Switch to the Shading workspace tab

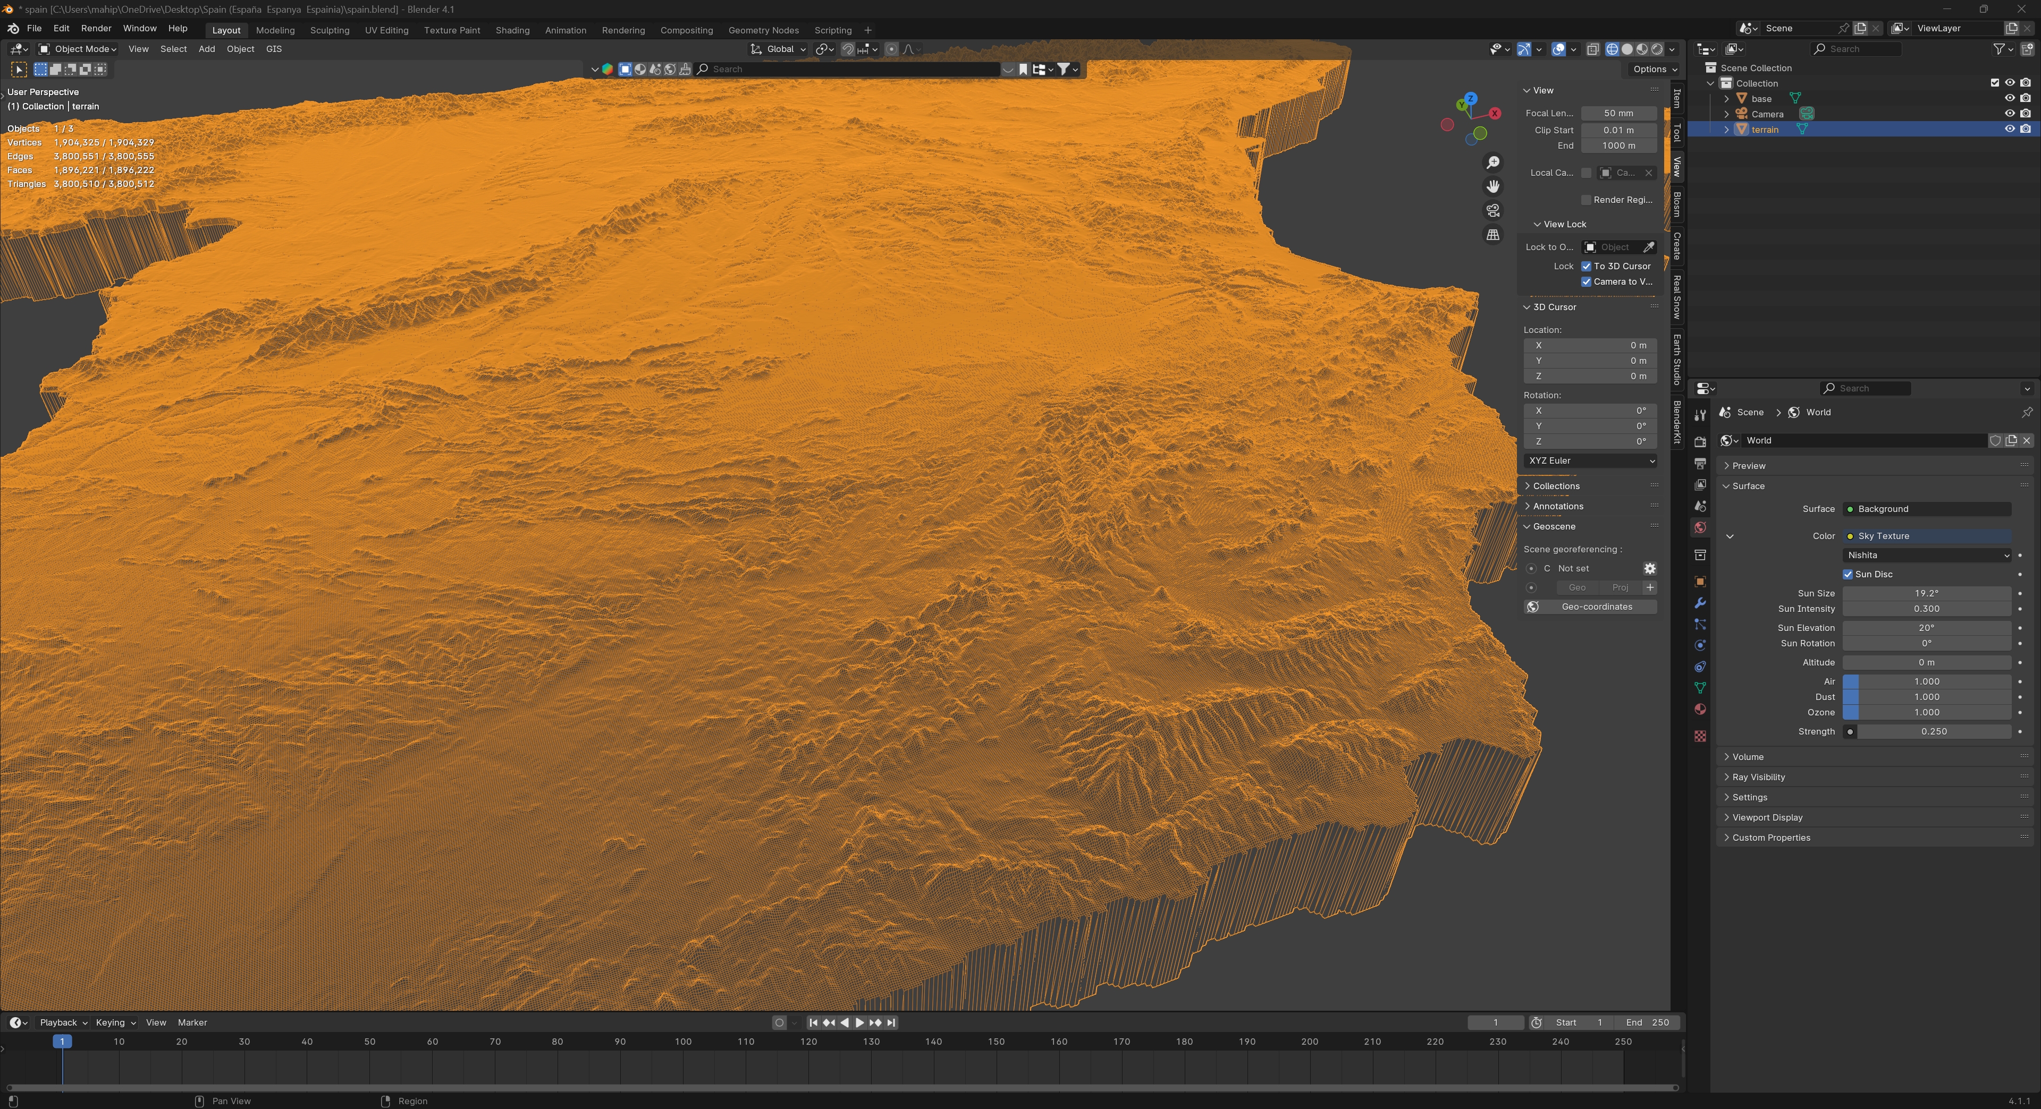[512, 30]
